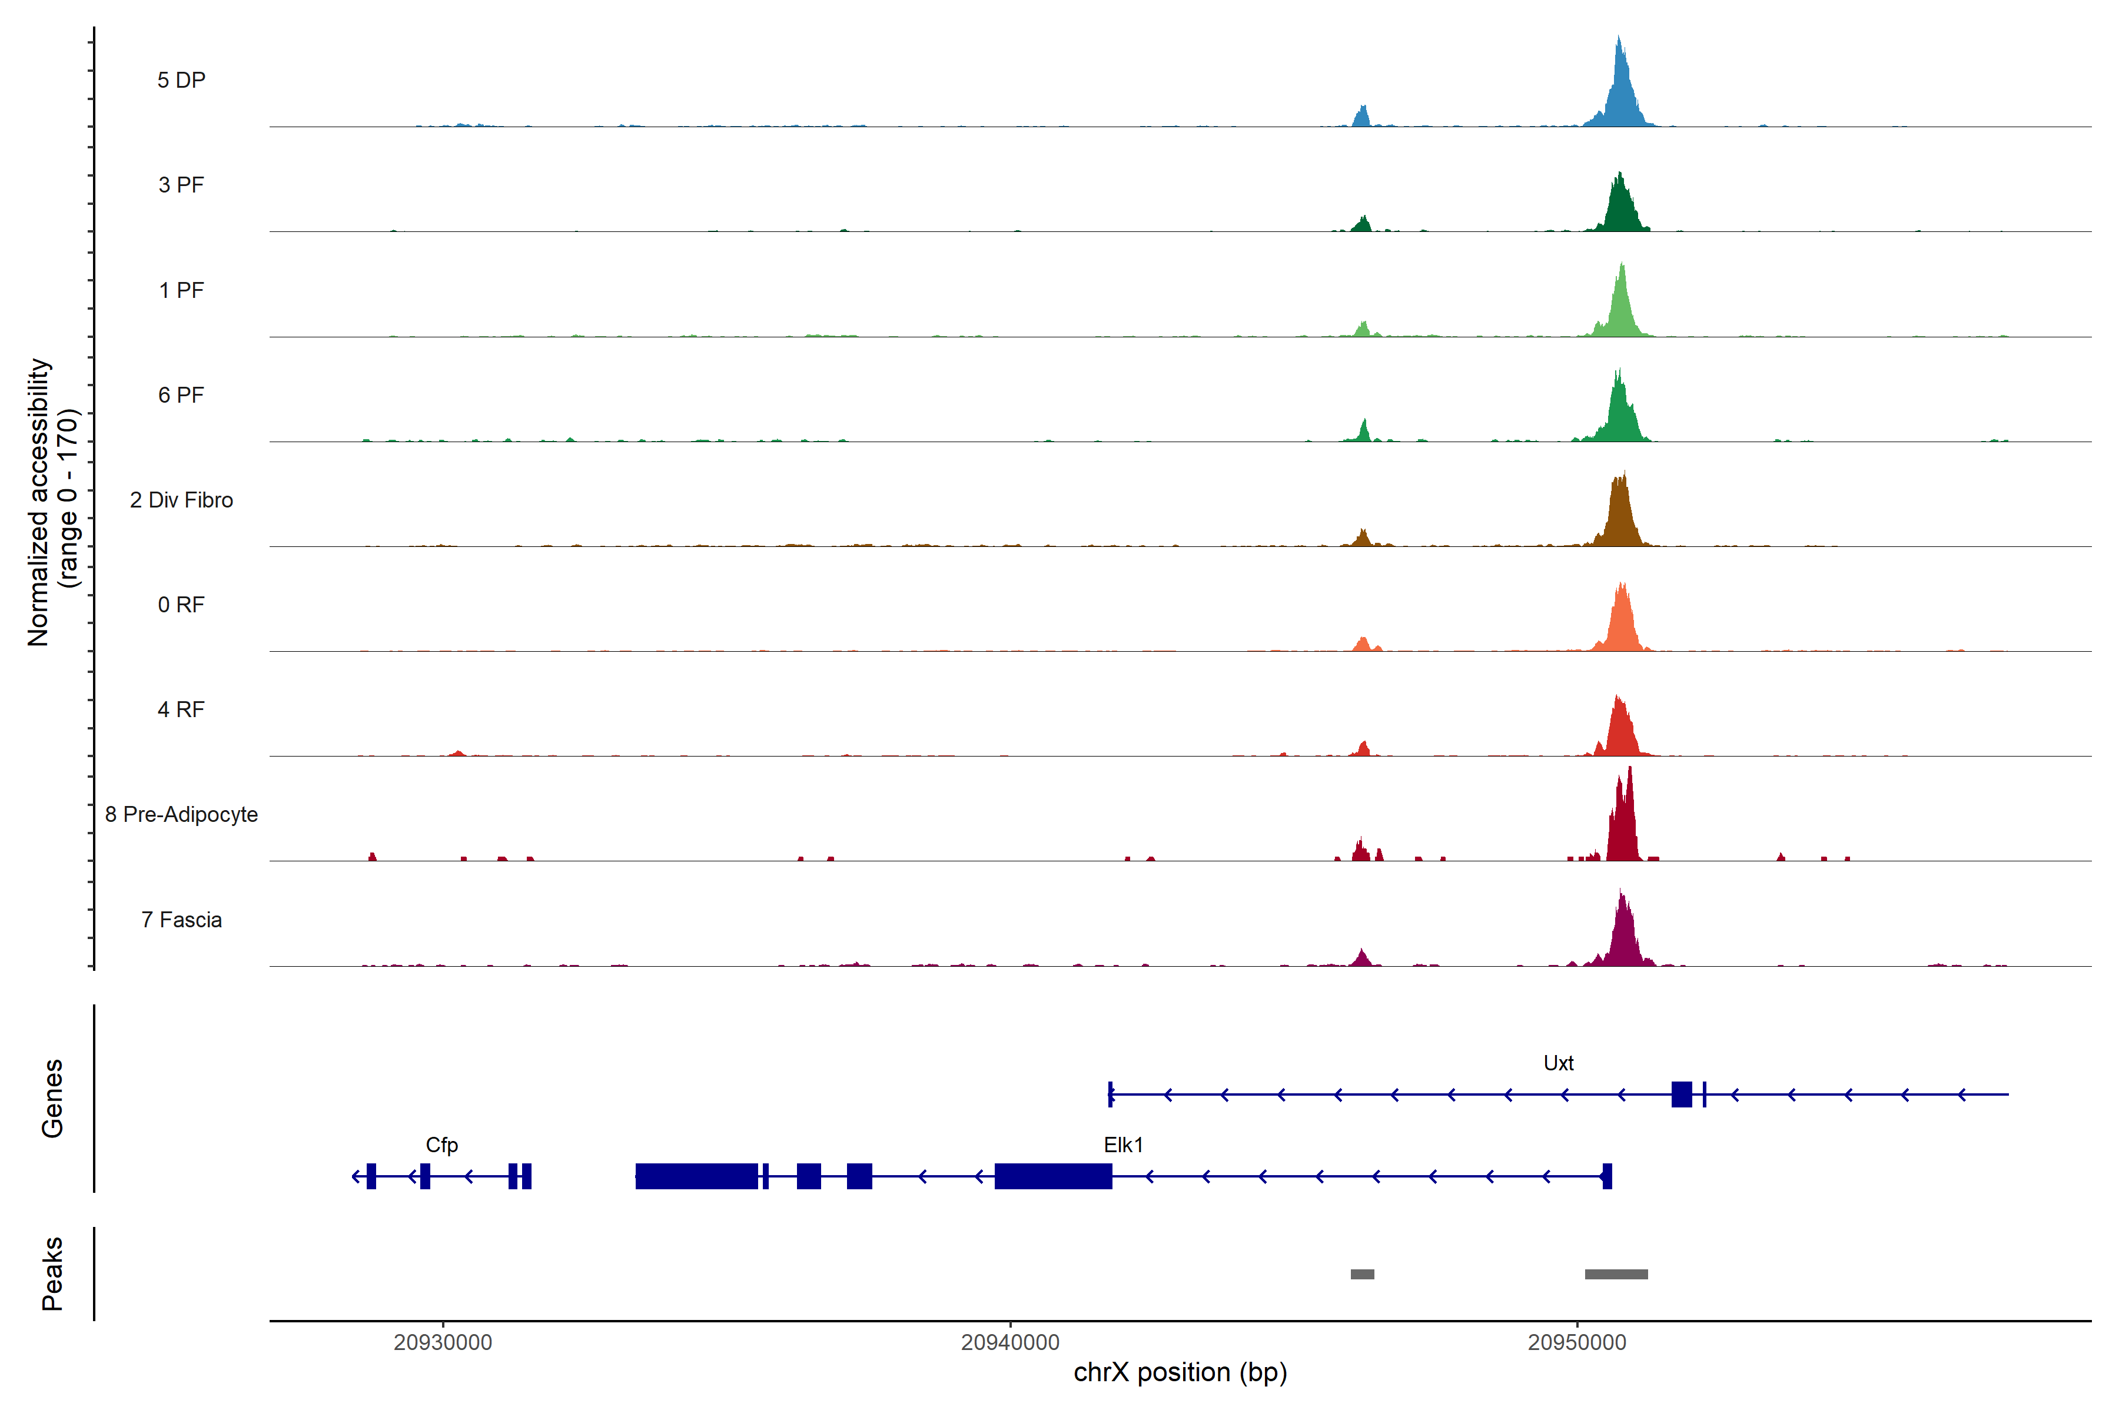
Task: Click the largest Elk1 exon block
Action: 696,1176
